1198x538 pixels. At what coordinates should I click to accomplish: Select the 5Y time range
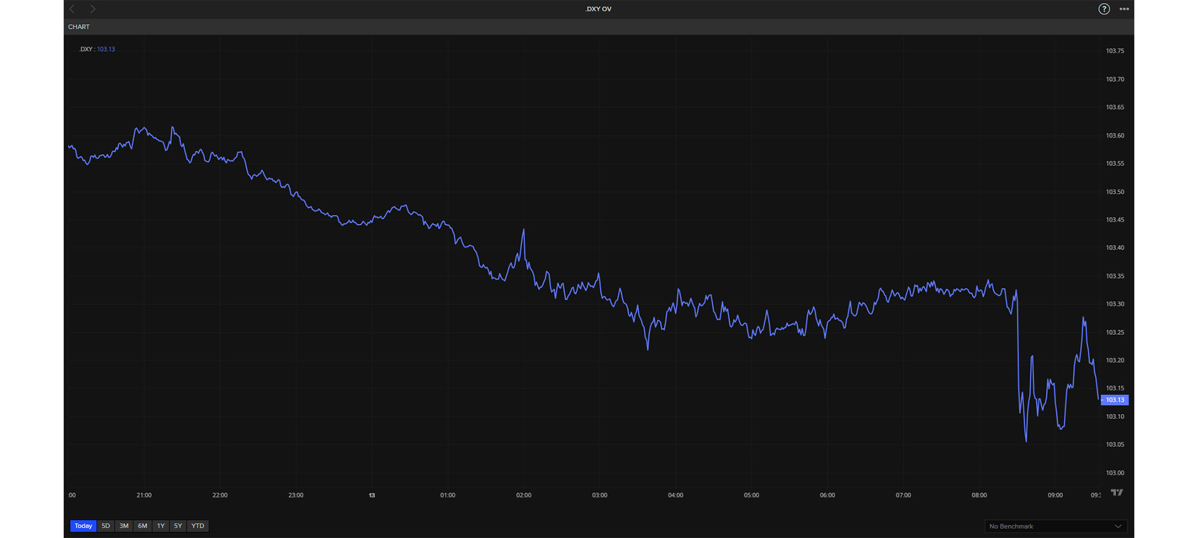178,526
